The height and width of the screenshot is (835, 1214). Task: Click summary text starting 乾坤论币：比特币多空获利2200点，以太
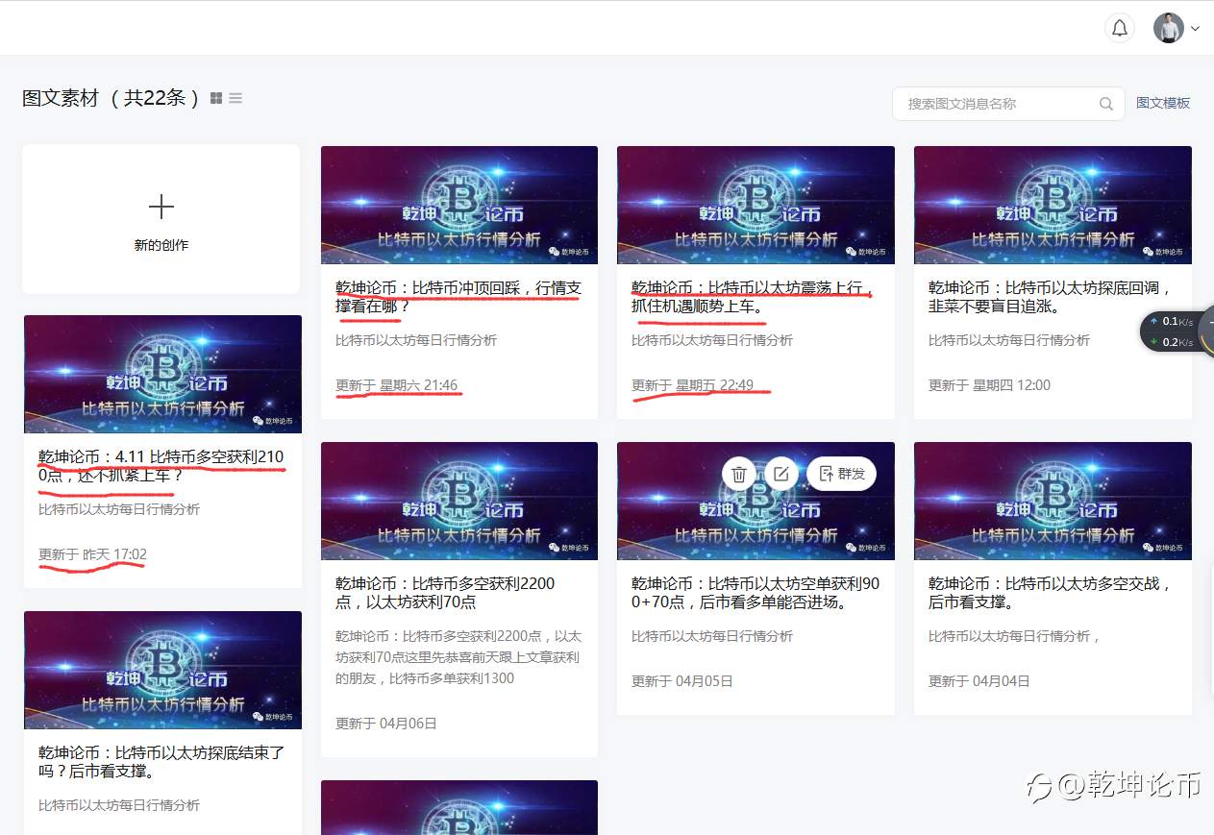click(458, 657)
